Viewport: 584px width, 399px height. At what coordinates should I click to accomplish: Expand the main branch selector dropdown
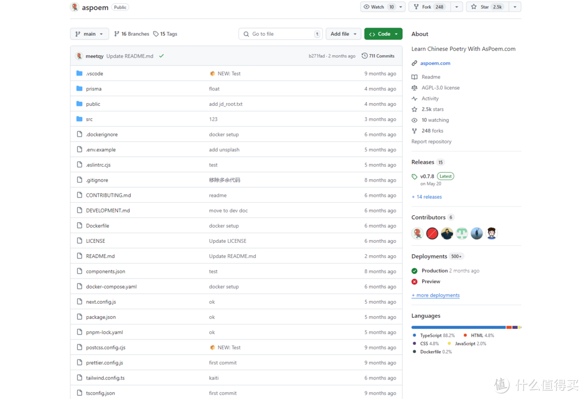click(x=89, y=34)
